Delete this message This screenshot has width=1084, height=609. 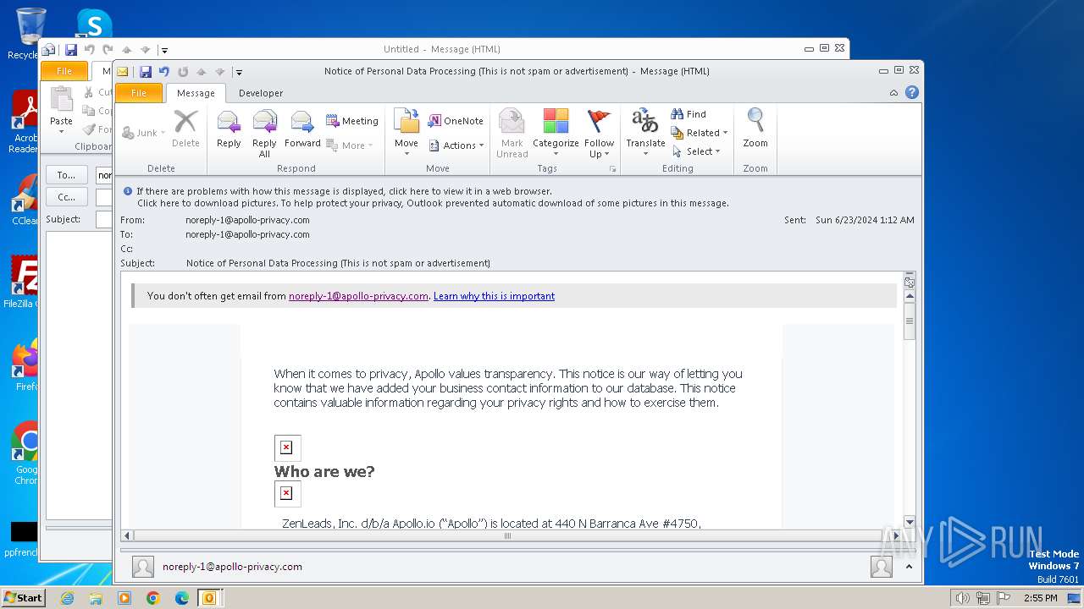pyautogui.click(x=185, y=129)
